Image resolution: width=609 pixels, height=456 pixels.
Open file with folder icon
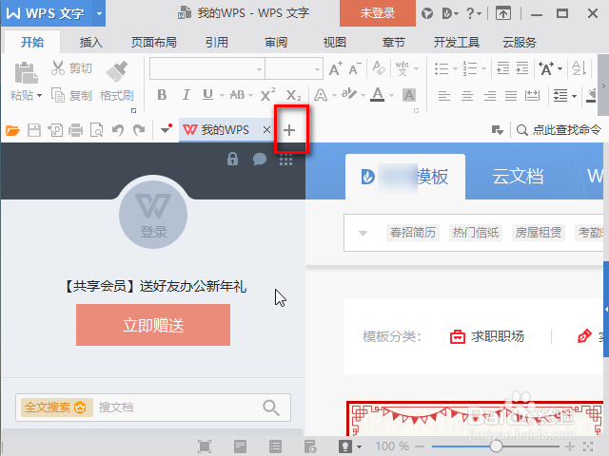coord(12,130)
